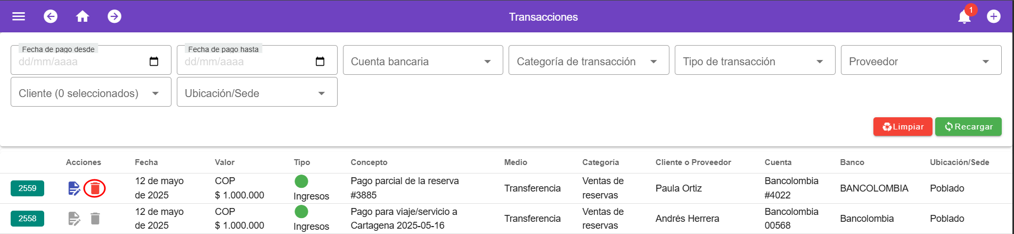Delete transaction 2558 with the trash icon
This screenshot has width=1014, height=234.
click(95, 219)
